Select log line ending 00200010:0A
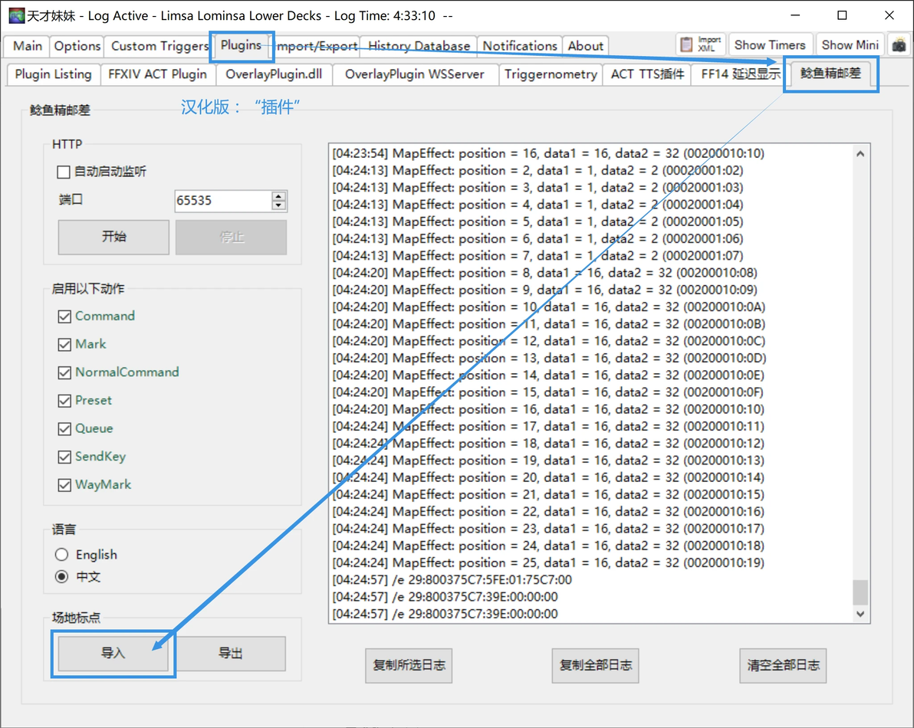The width and height of the screenshot is (914, 728). coord(548,307)
